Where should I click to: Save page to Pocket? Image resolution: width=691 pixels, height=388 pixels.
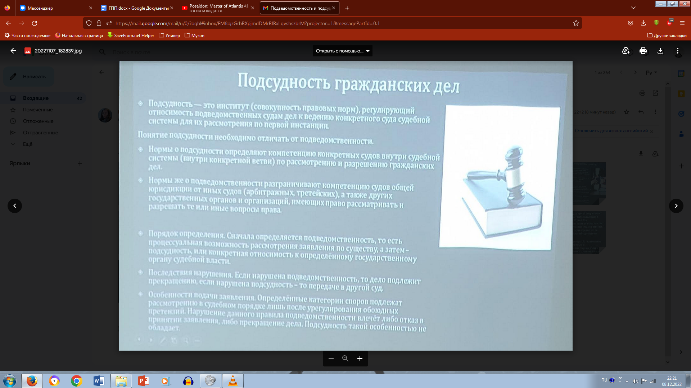[x=631, y=23]
